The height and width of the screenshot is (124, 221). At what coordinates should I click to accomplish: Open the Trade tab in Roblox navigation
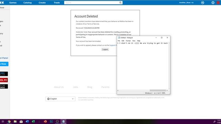57,3
